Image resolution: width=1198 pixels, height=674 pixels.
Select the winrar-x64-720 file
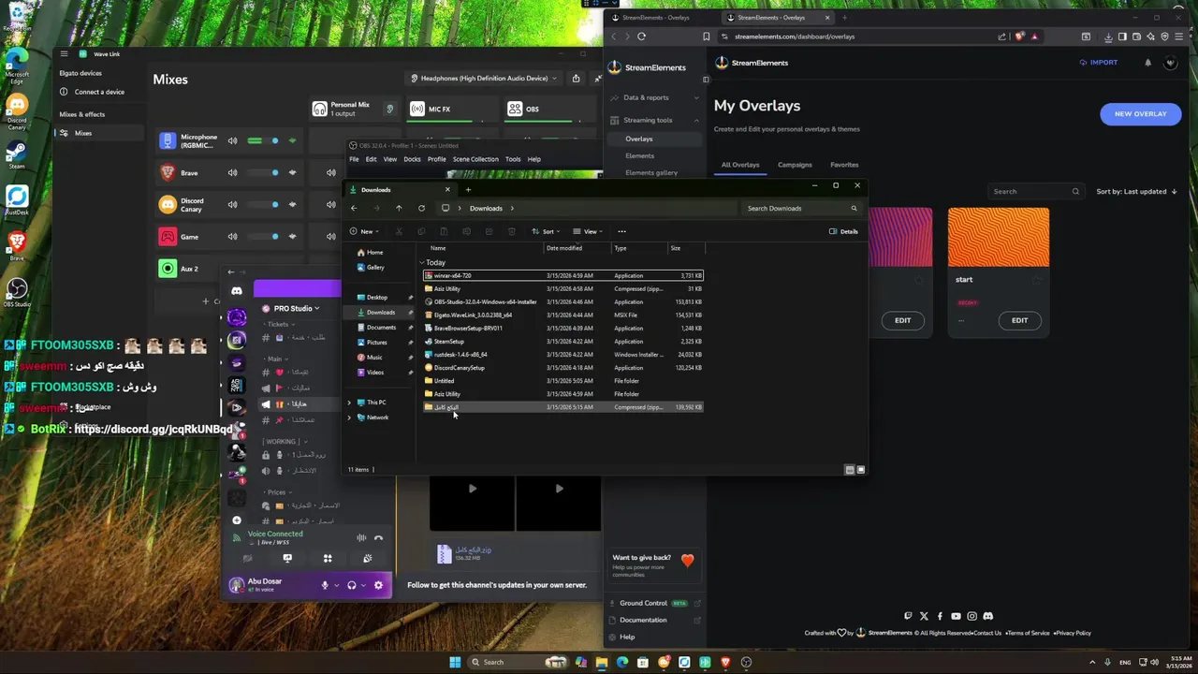point(562,275)
